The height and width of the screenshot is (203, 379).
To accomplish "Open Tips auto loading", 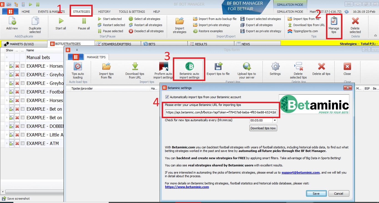I will (78, 67).
